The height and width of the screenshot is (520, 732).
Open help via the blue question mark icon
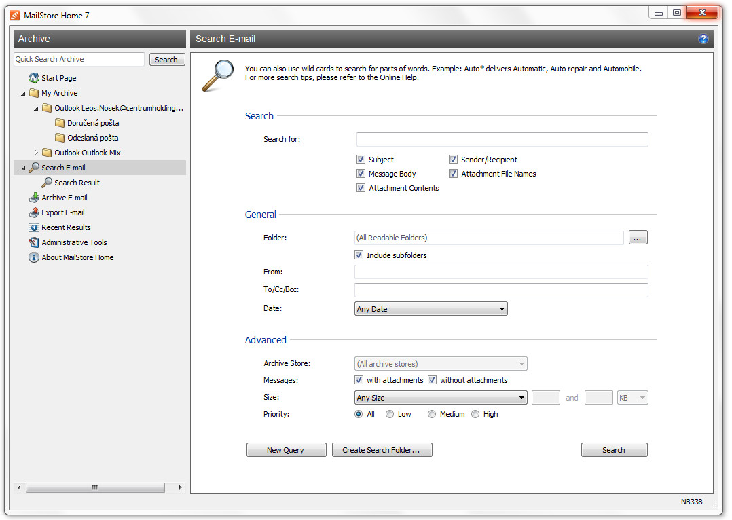[703, 39]
